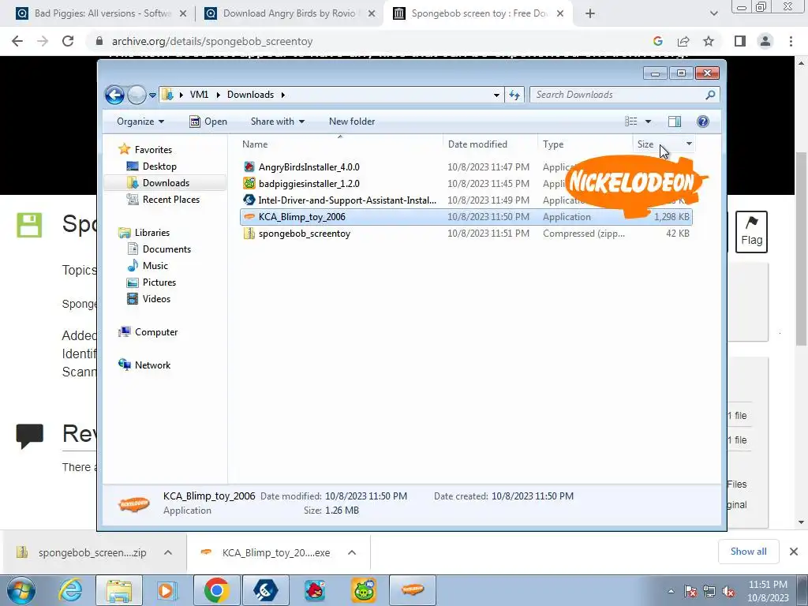
Task: Open the spongebob_screen zip download options chevron
Action: tap(168, 552)
